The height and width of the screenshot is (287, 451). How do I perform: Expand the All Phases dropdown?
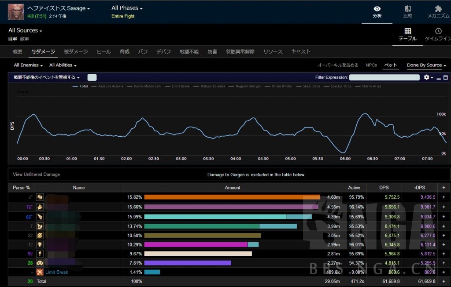point(127,8)
